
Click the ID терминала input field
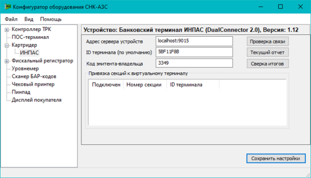click(195, 52)
